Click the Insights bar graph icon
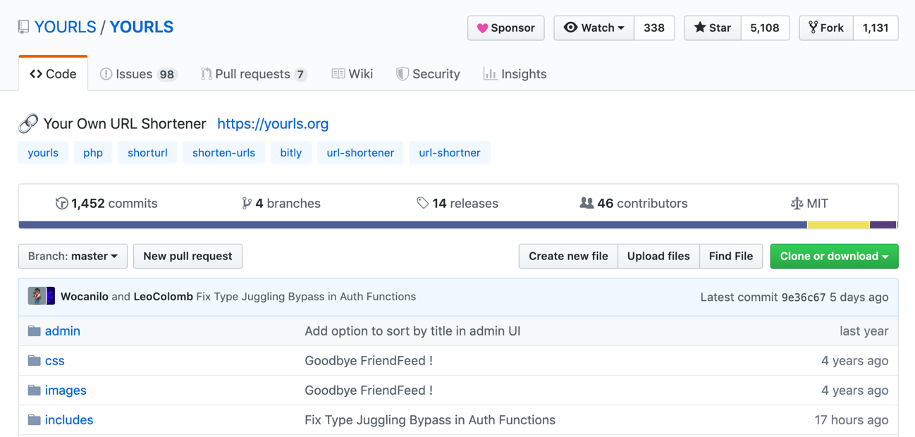The width and height of the screenshot is (915, 437). [x=490, y=74]
